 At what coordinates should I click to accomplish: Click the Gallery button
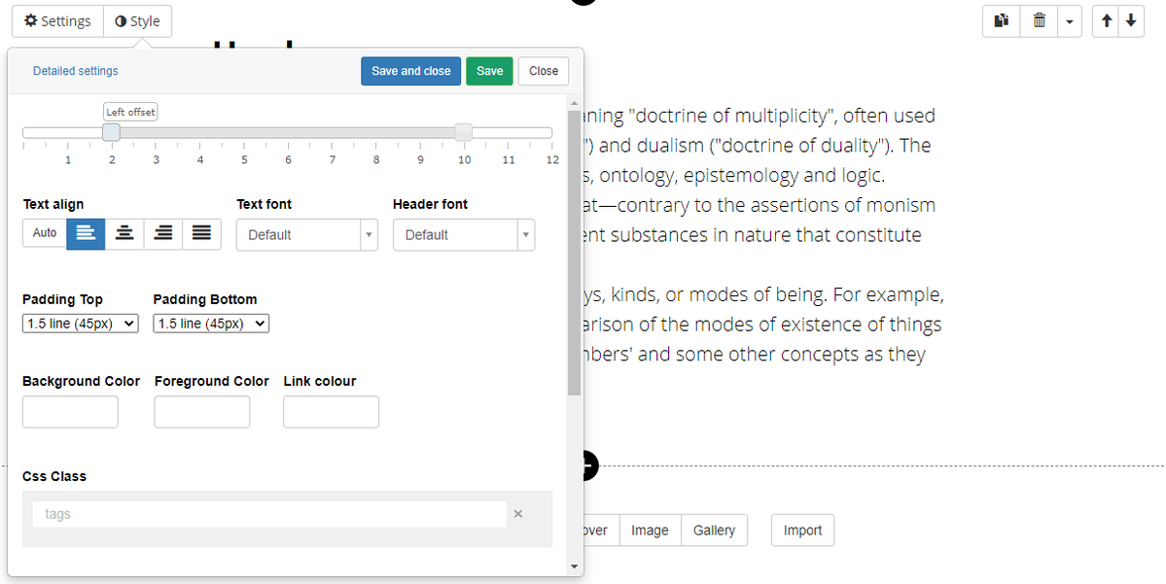click(x=714, y=531)
